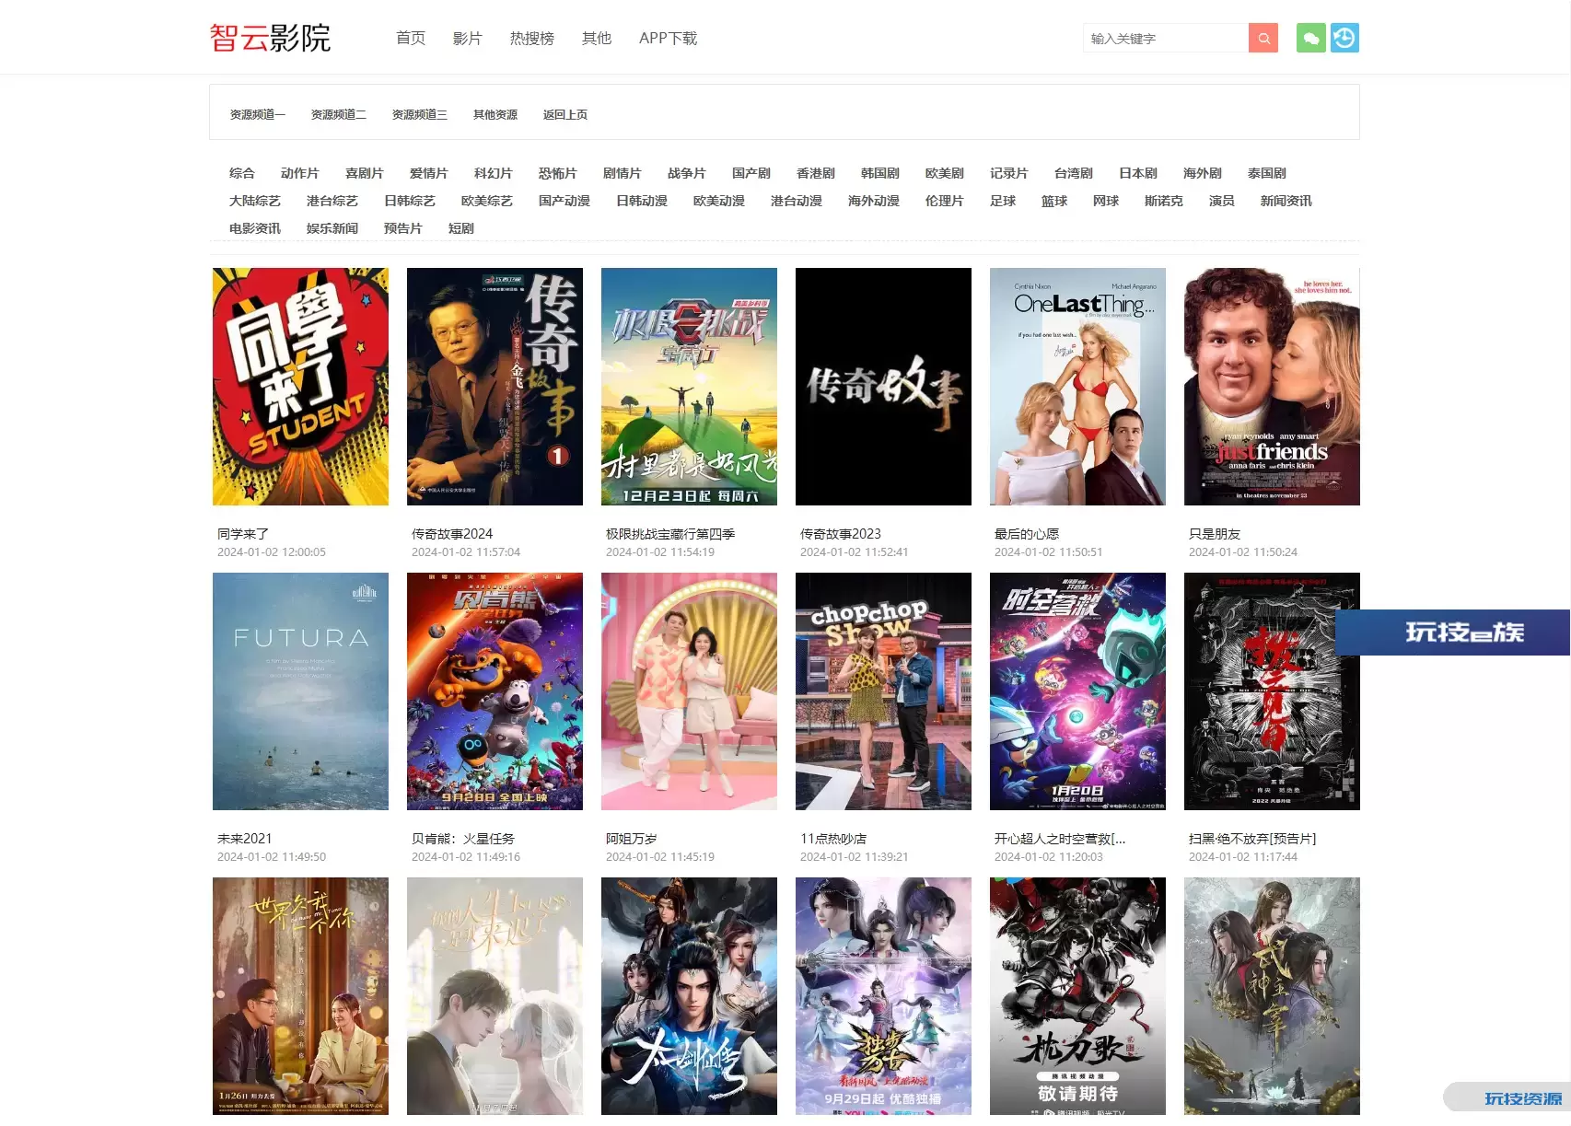Open the 太一剑仙传 poster thumbnail
Viewport: 1571px width, 1126px height.
pyautogui.click(x=689, y=996)
